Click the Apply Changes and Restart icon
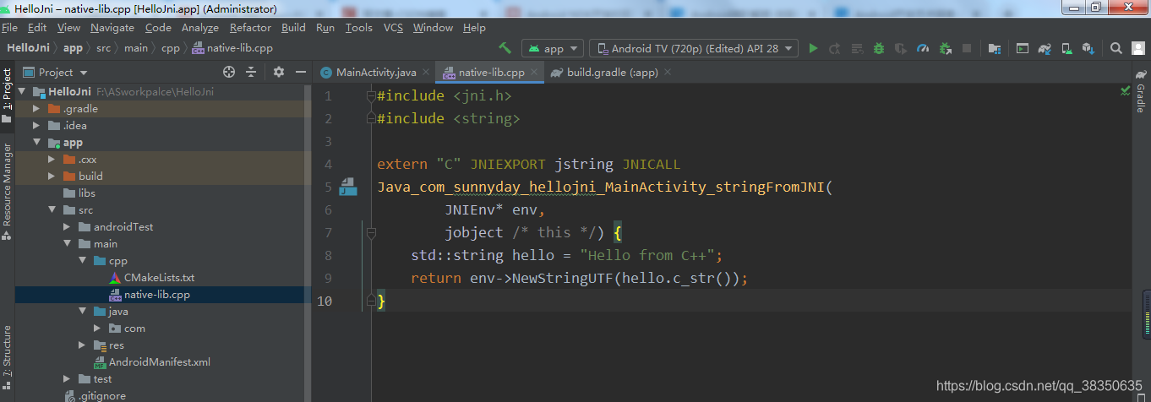 pyautogui.click(x=835, y=48)
